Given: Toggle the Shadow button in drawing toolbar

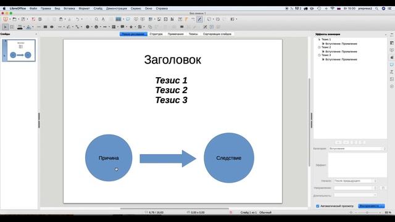Looking at the screenshot, I should (x=181, y=27).
